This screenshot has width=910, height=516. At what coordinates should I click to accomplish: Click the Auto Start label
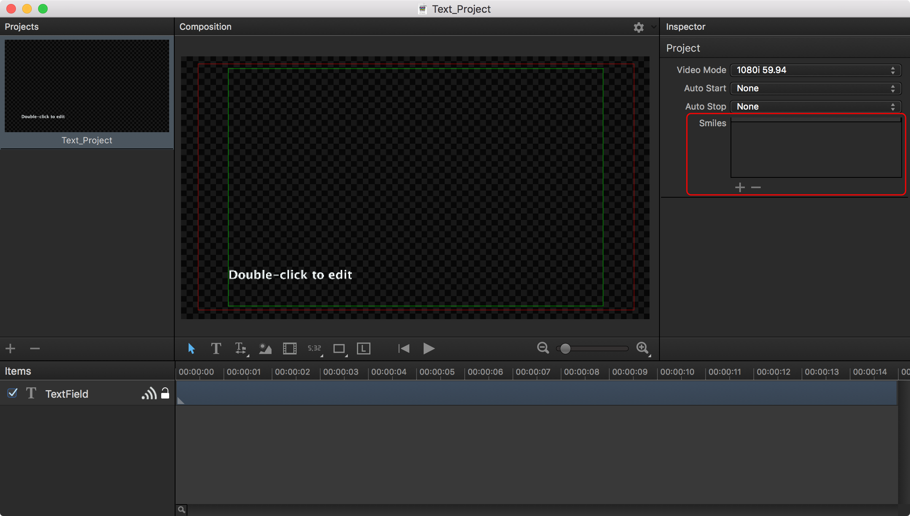pos(705,88)
